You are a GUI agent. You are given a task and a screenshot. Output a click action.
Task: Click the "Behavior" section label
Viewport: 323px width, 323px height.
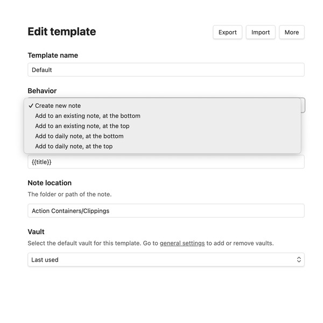coord(42,91)
